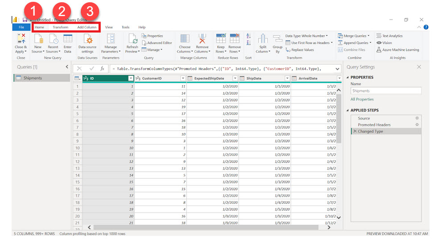Open the All Properties link
This screenshot has height=247, width=442.
tap(362, 99)
